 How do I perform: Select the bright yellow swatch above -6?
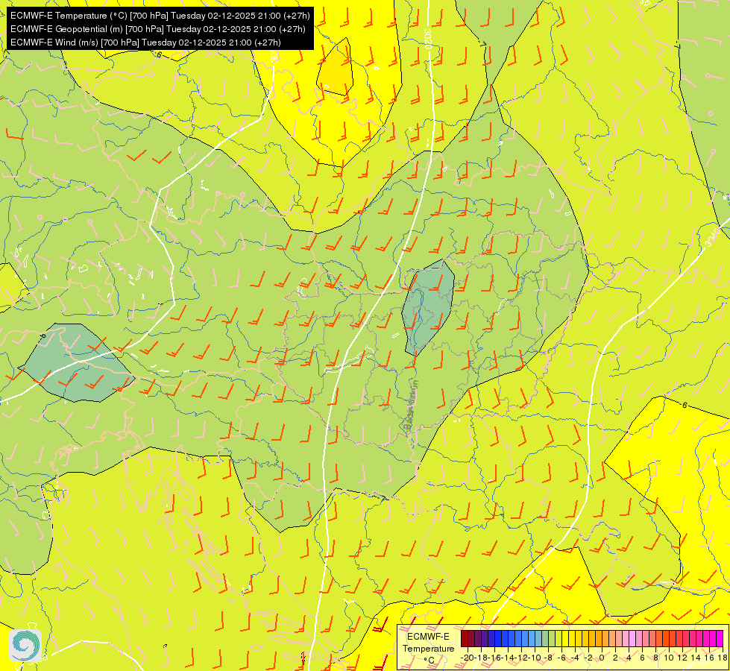[x=565, y=639]
